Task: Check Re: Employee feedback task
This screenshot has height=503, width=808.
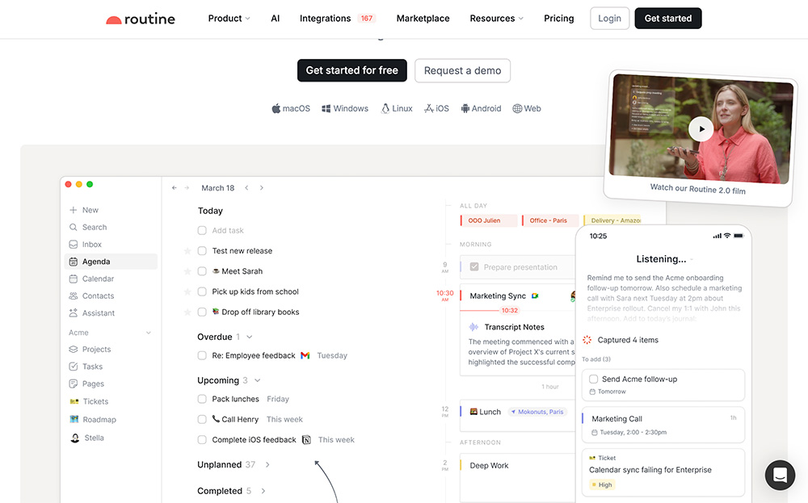Action: 202,355
